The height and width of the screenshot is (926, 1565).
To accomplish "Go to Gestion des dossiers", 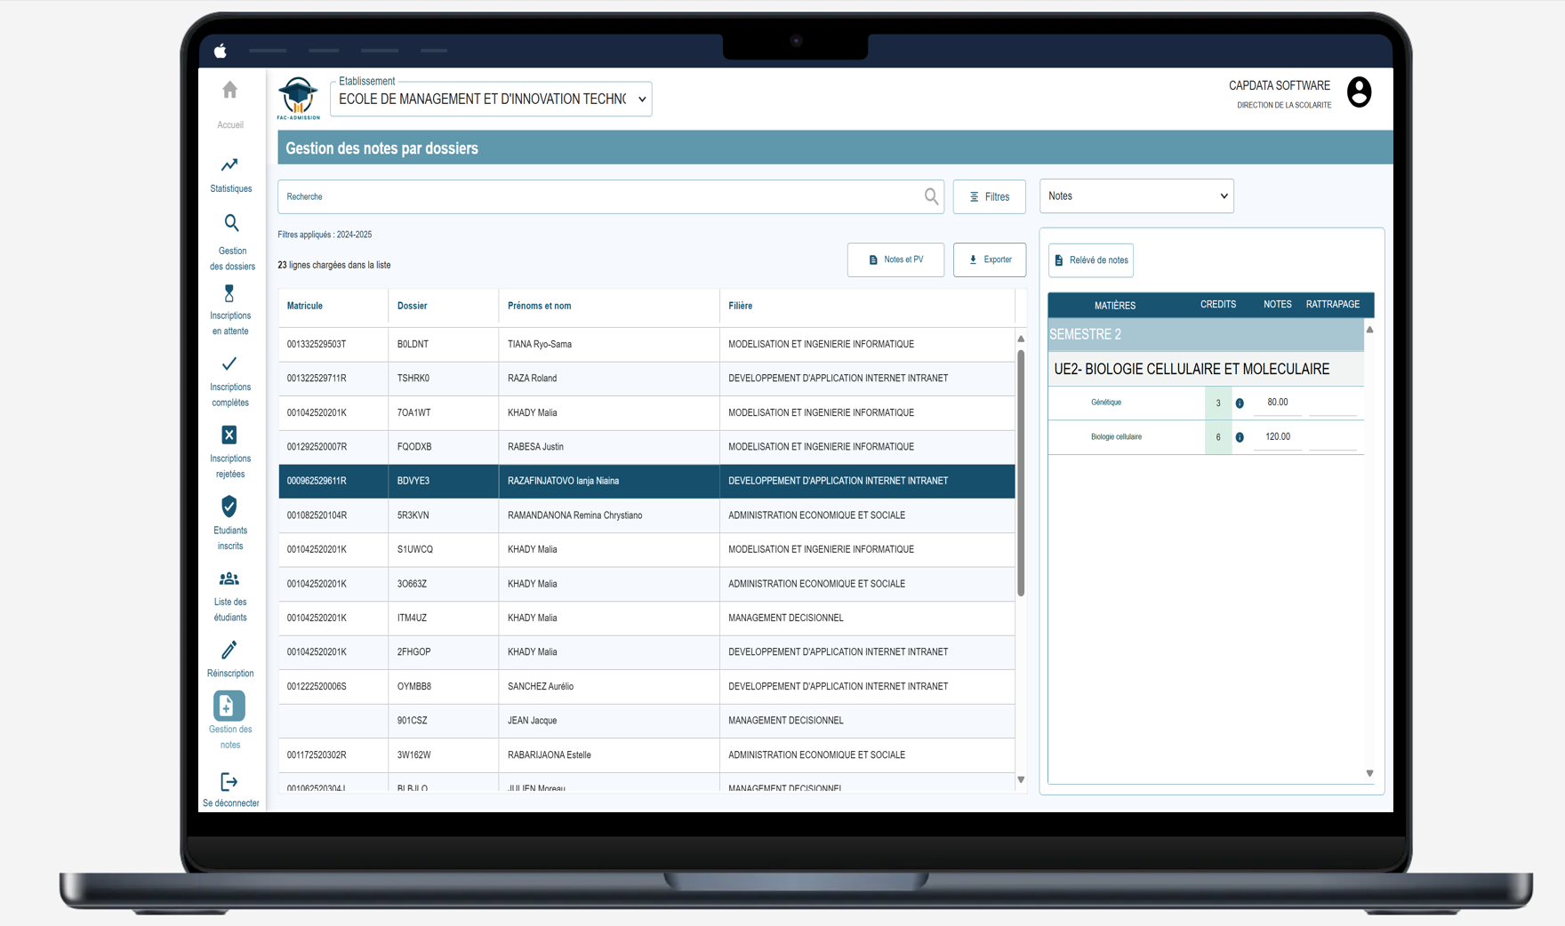I will point(231,224).
